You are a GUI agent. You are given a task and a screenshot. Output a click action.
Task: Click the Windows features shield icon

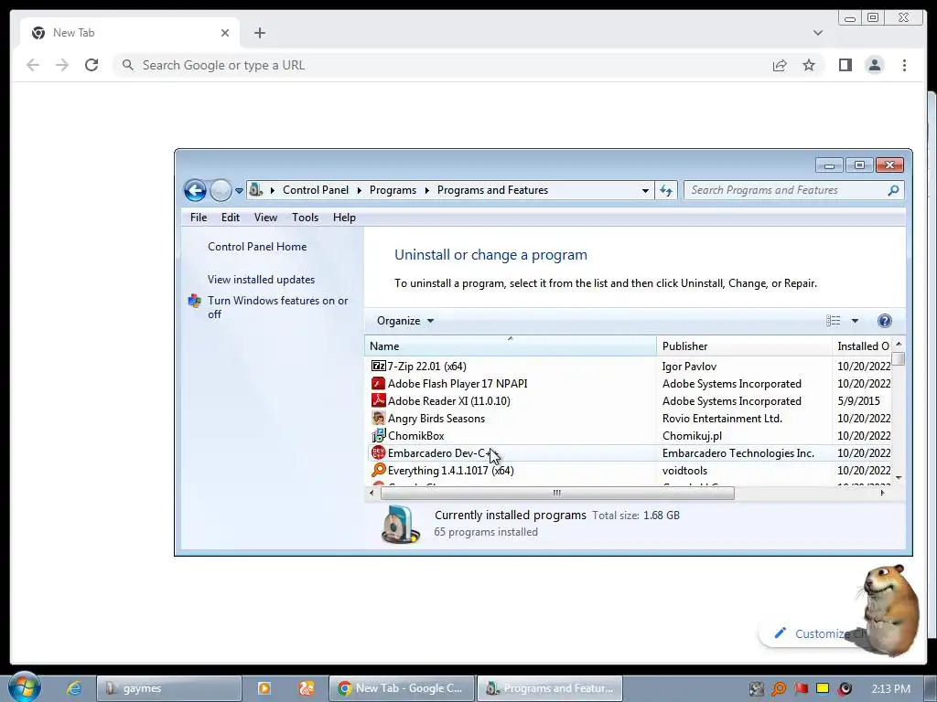194,301
